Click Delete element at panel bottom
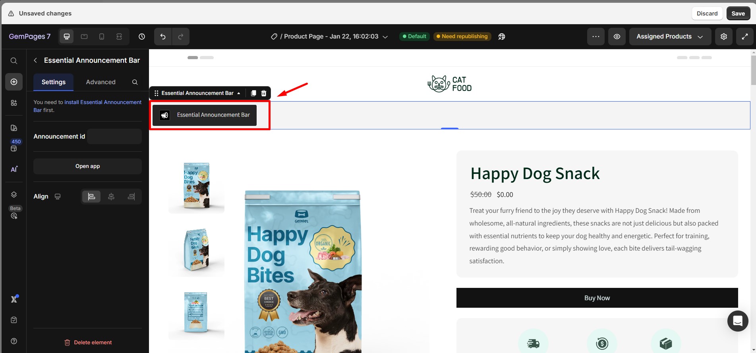Image resolution: width=756 pixels, height=353 pixels. tap(88, 342)
